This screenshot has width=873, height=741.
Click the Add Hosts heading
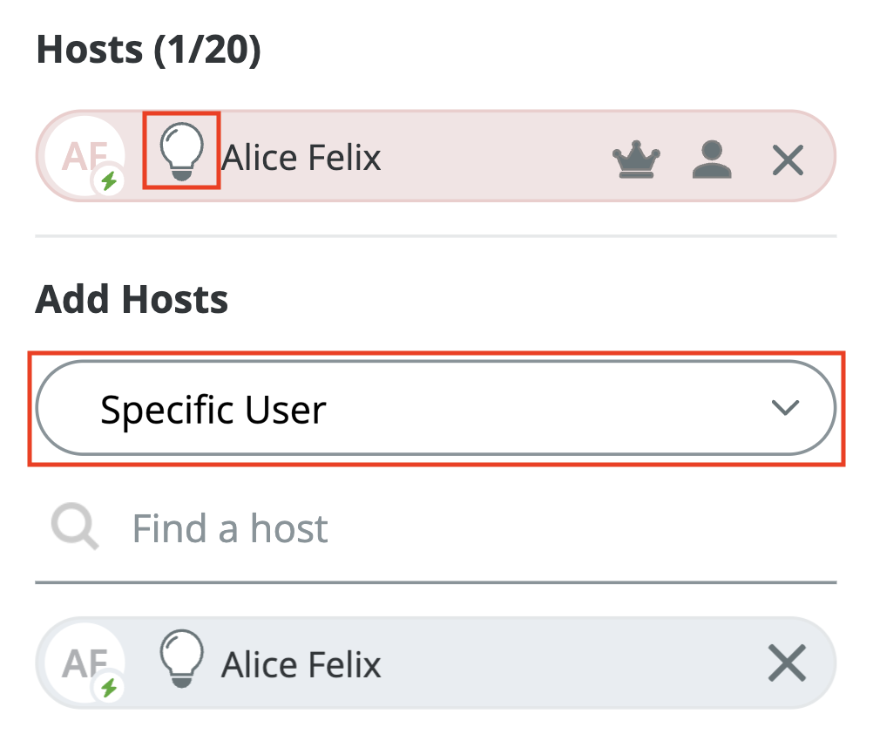coord(132,300)
